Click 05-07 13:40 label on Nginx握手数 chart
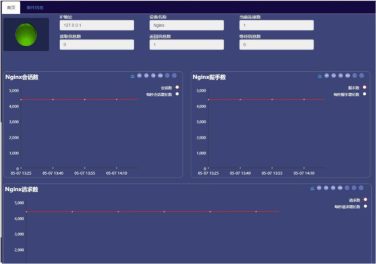The width and height of the screenshot is (376, 264). [240, 173]
